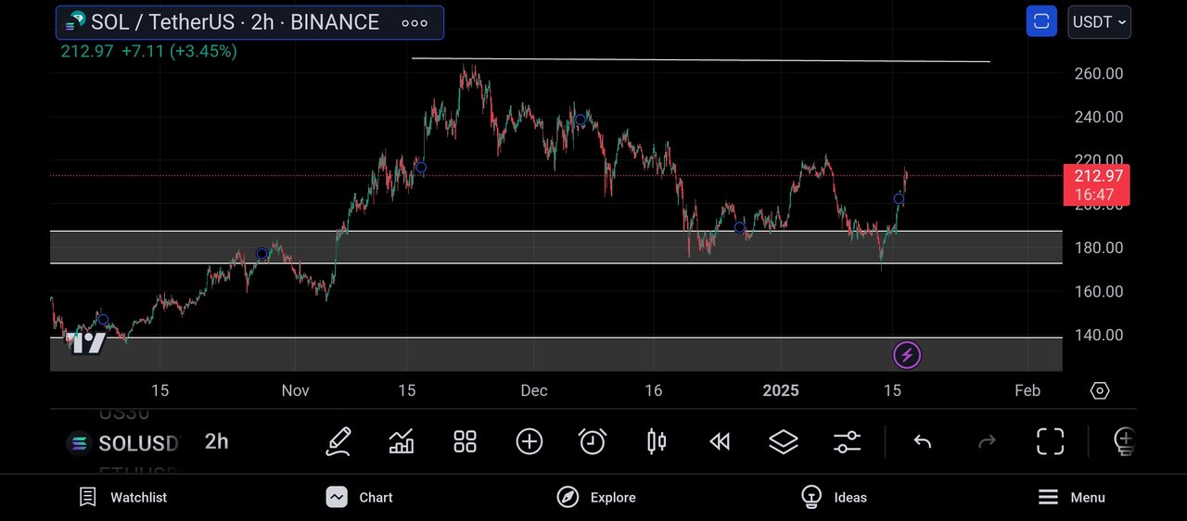Tap the Dec label on time axis
Image resolution: width=1187 pixels, height=521 pixels.
534,390
